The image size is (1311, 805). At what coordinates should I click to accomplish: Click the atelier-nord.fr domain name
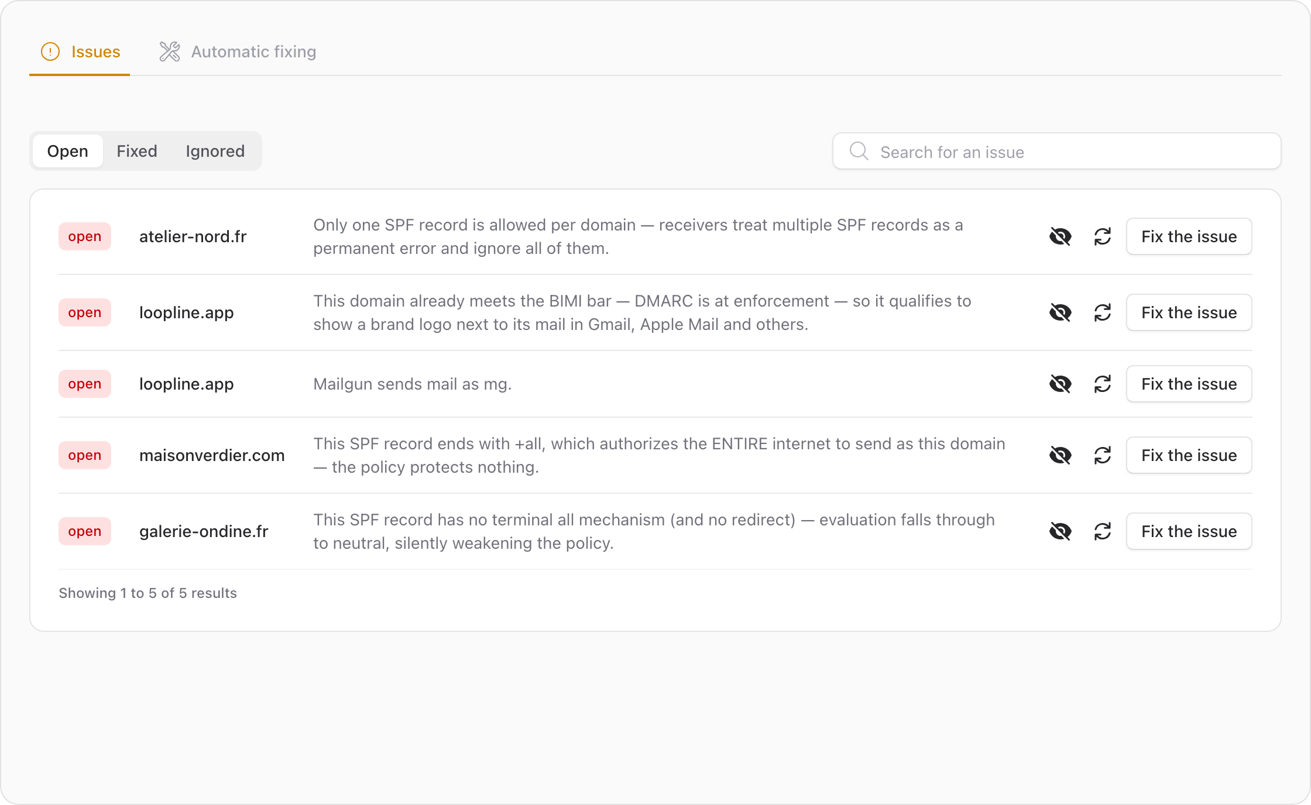(x=193, y=236)
